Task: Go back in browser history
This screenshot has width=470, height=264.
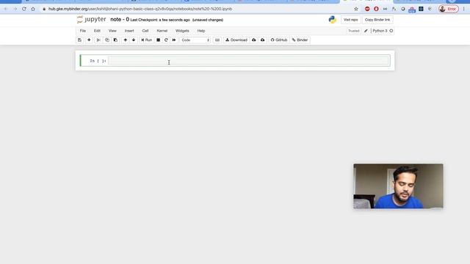Action: (x=6, y=9)
